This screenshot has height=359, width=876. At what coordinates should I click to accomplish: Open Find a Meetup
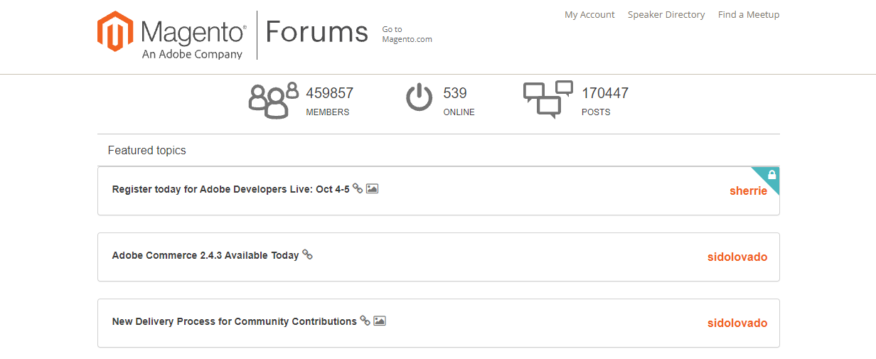click(x=749, y=14)
